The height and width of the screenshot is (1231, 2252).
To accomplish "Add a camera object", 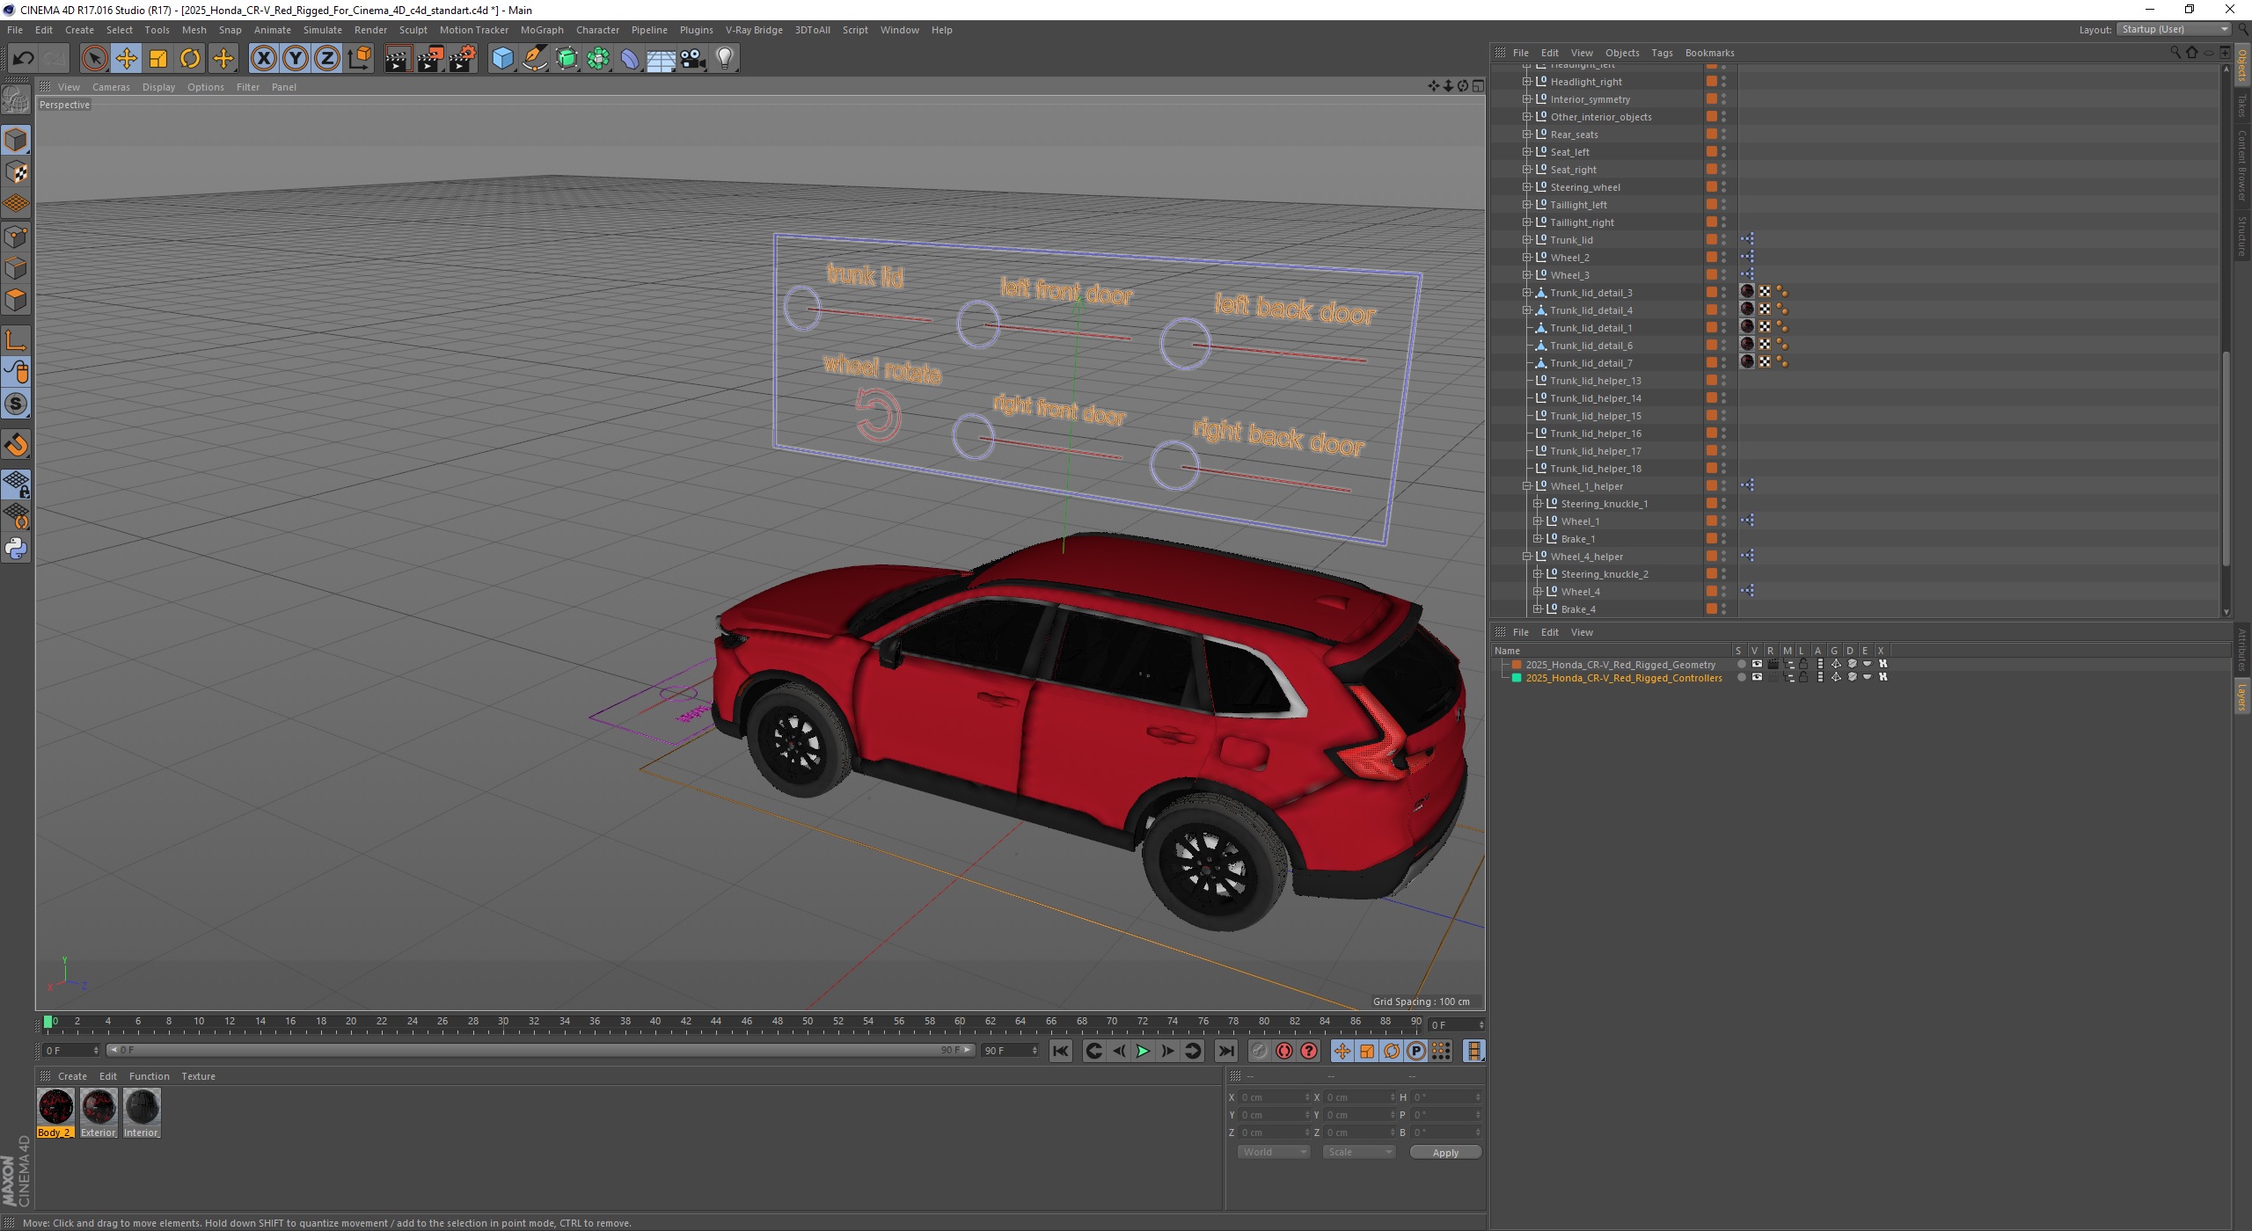I will [x=693, y=59].
